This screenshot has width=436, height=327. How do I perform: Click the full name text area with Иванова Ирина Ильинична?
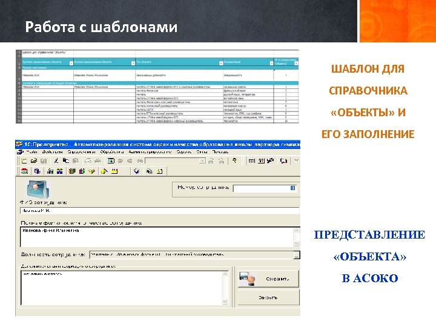pos(157,237)
